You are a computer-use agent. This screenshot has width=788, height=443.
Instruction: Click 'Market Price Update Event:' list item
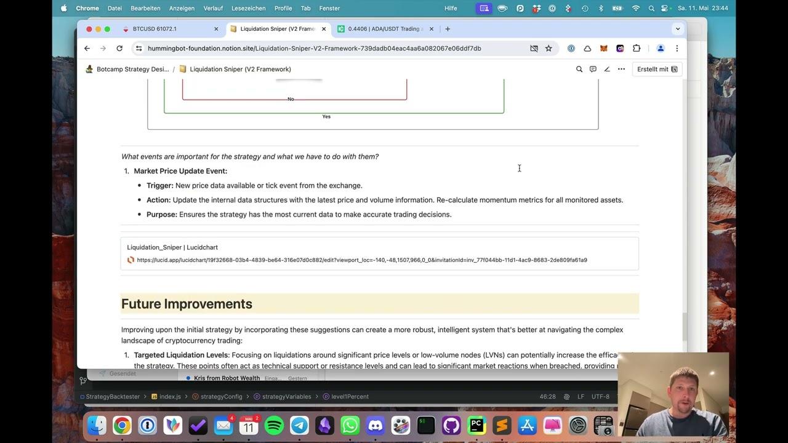[180, 171]
